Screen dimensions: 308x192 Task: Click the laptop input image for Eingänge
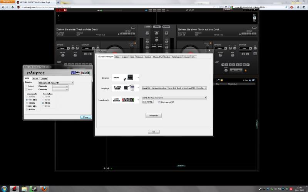(x=128, y=78)
